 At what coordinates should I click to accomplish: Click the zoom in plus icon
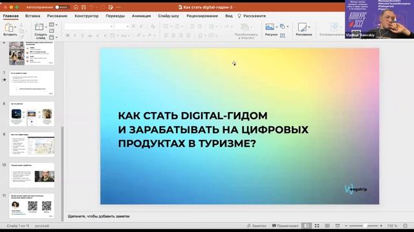pos(381,226)
